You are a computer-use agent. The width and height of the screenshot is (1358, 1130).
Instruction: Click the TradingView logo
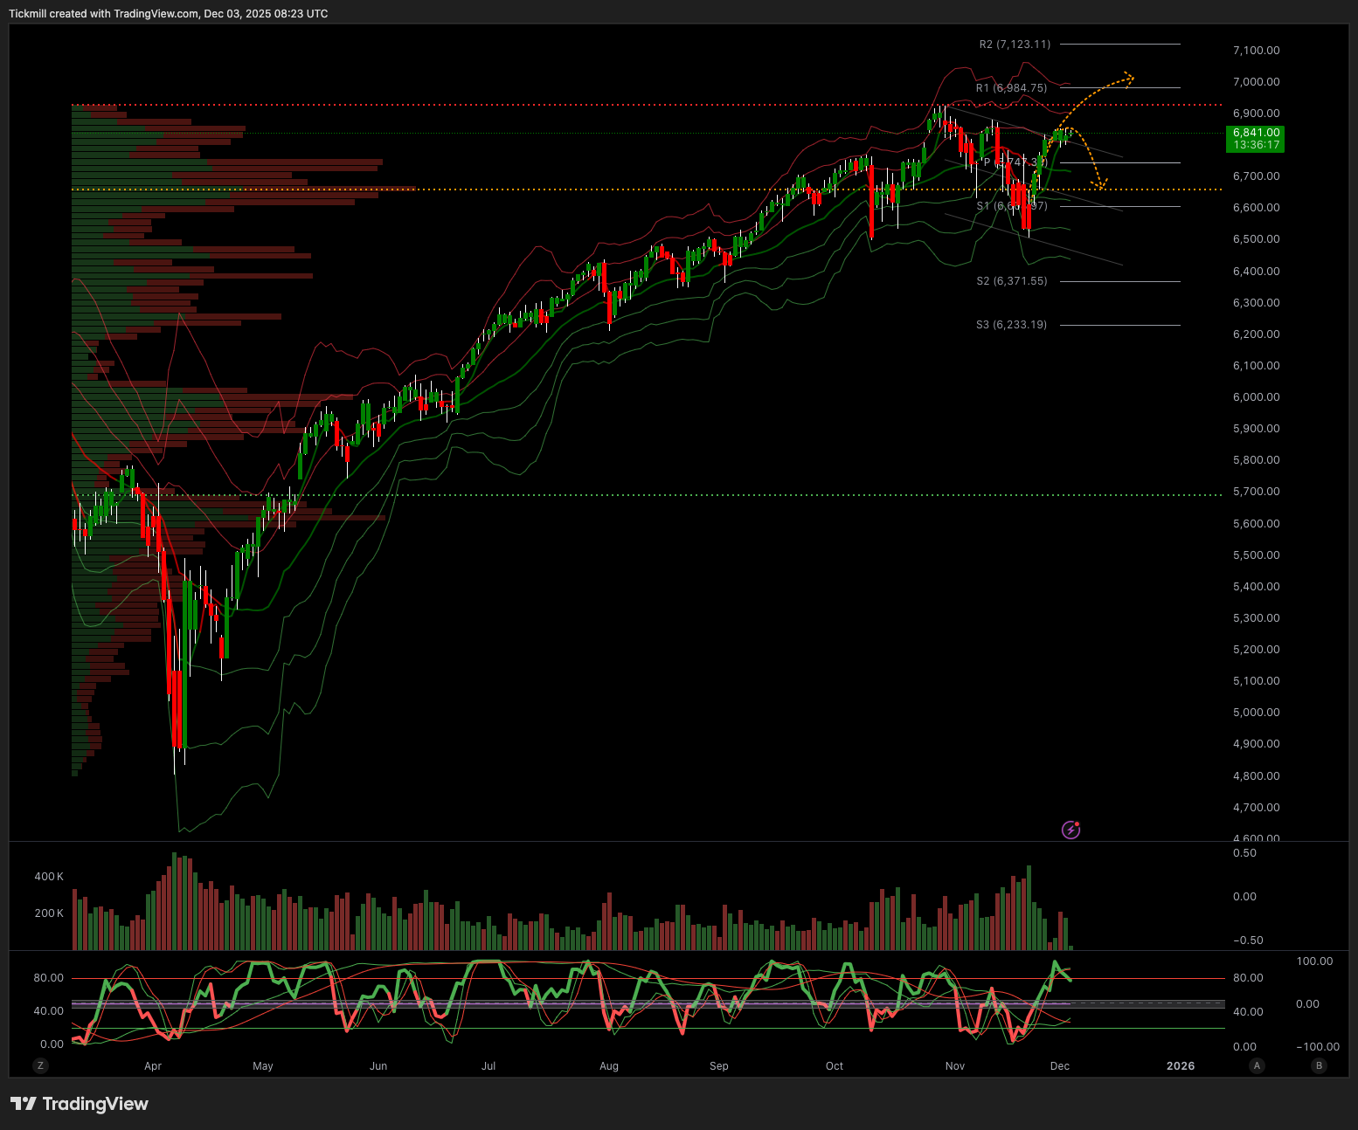point(80,1104)
